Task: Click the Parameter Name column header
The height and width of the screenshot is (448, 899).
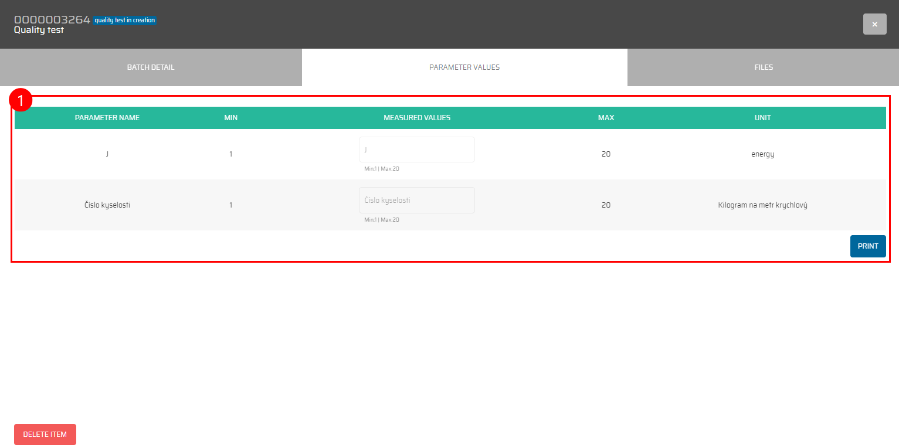Action: [107, 118]
